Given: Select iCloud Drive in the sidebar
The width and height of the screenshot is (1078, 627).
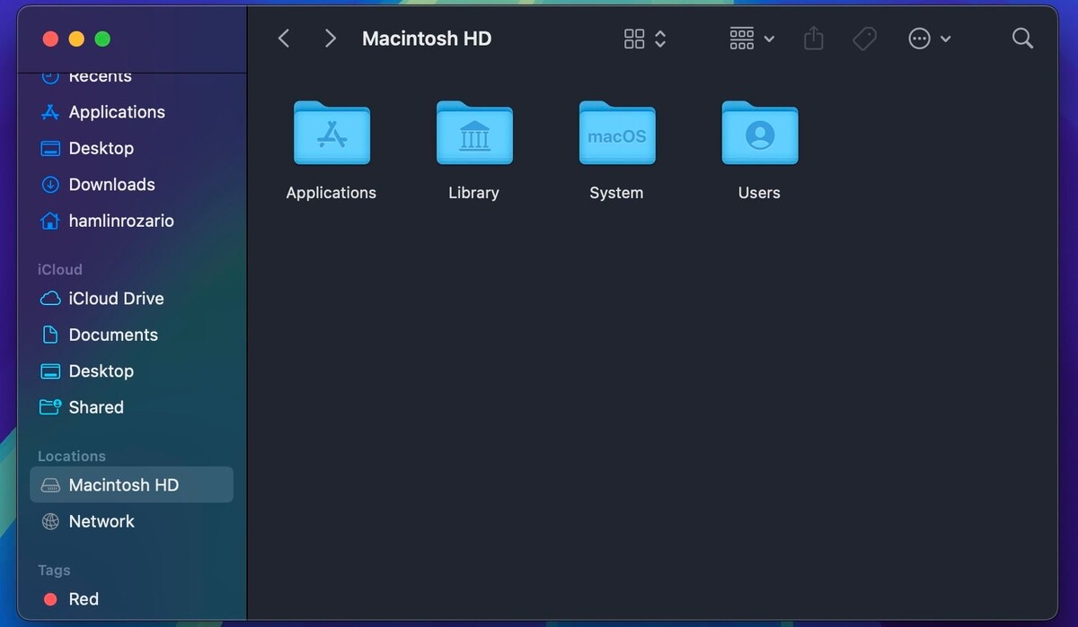Looking at the screenshot, I should pyautogui.click(x=131, y=299).
